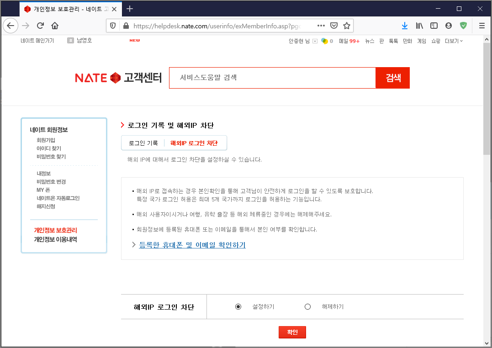Screen dimensions: 492x348
Task: Click the page vertical scrollbar thumb
Action: 487,99
